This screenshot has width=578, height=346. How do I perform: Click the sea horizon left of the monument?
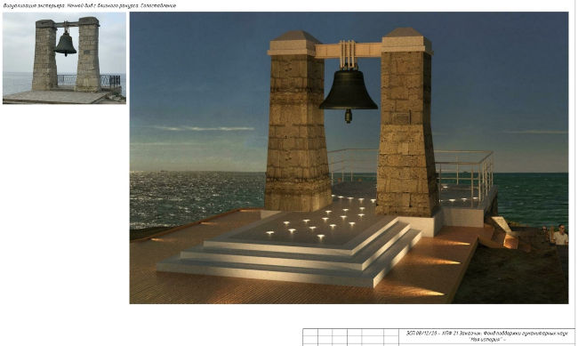(197, 172)
